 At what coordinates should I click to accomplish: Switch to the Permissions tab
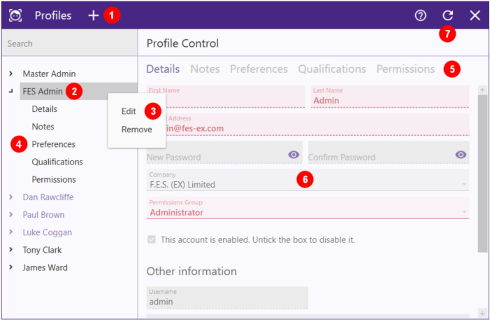(x=405, y=69)
